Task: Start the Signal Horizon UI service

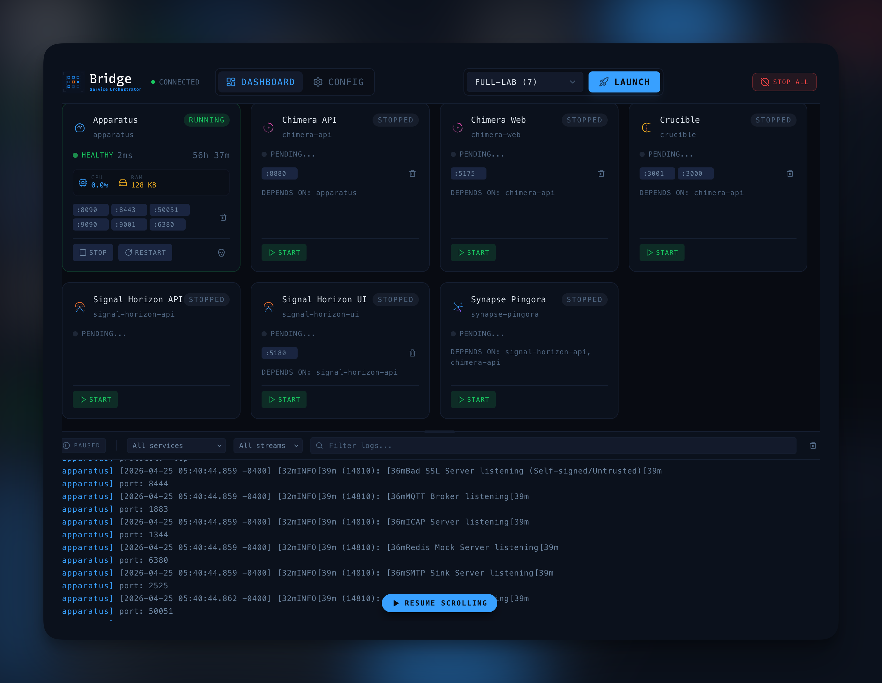Action: click(x=284, y=400)
